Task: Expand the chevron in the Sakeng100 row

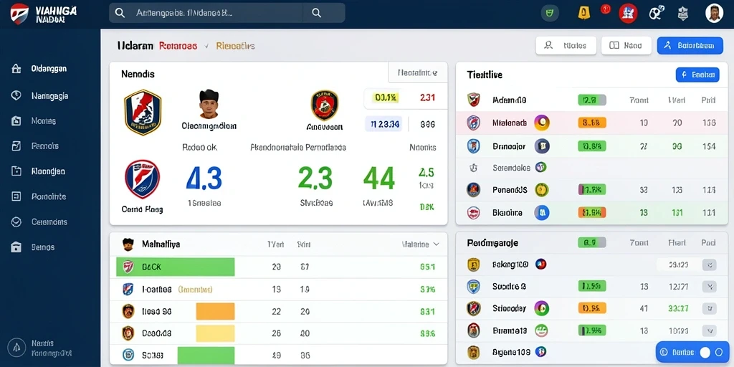Action: tap(710, 265)
